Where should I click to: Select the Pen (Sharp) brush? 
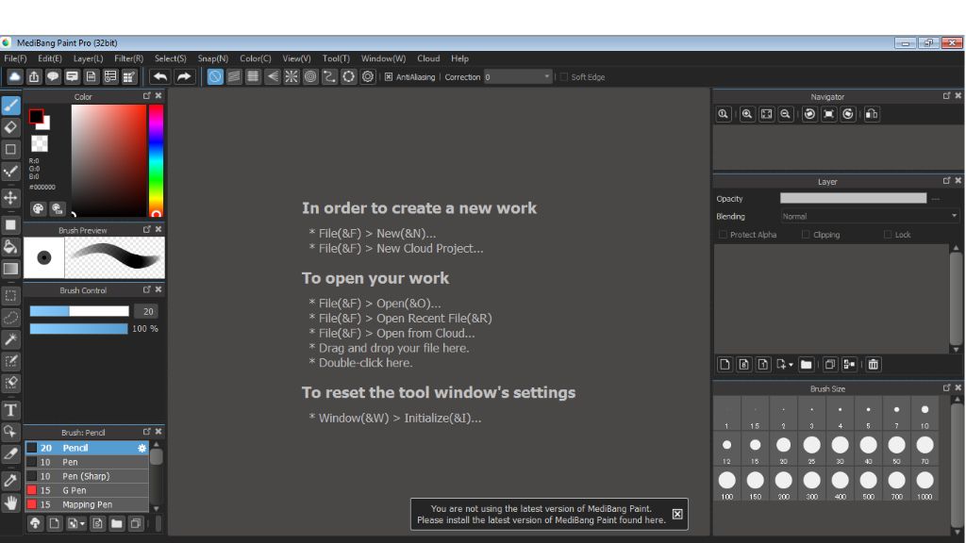tap(87, 476)
